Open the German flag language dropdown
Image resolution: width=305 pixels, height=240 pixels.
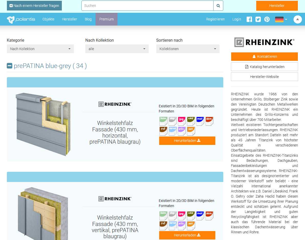281,19
